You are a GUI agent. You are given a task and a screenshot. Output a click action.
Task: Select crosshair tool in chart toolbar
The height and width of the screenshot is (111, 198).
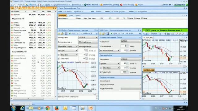pos(165,34)
